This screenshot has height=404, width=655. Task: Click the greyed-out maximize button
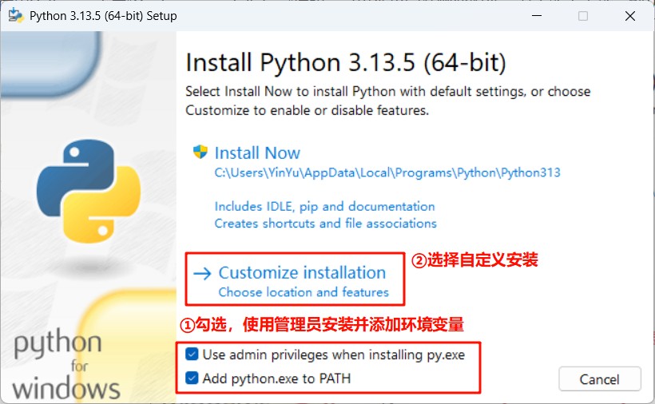583,16
